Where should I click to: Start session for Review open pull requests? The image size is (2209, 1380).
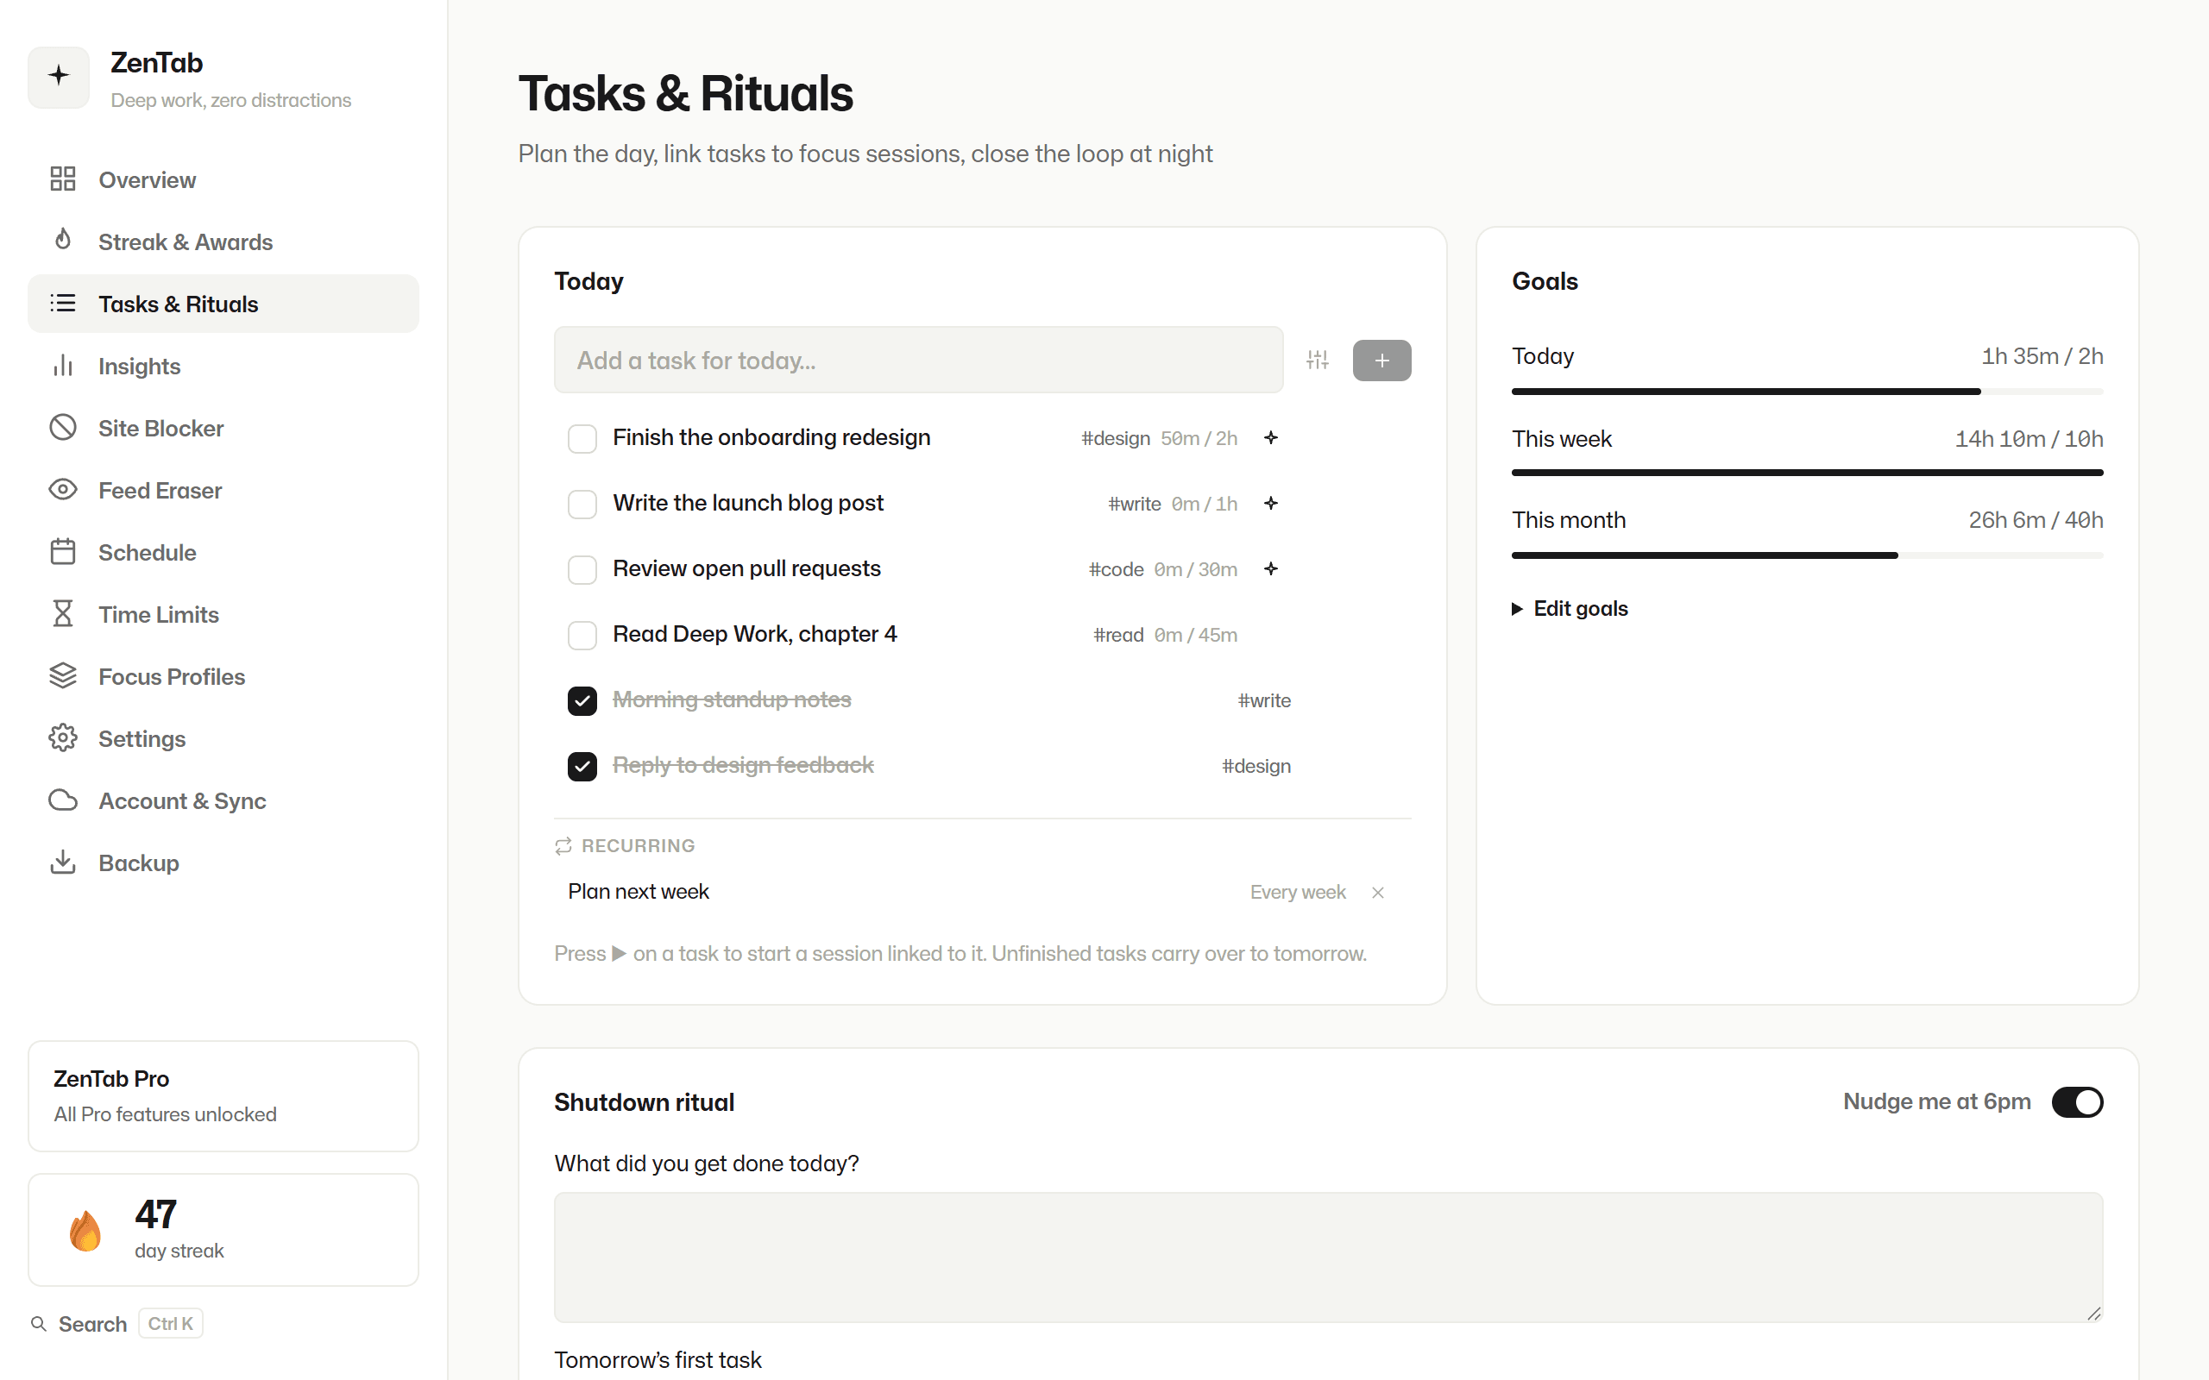pyautogui.click(x=1271, y=569)
